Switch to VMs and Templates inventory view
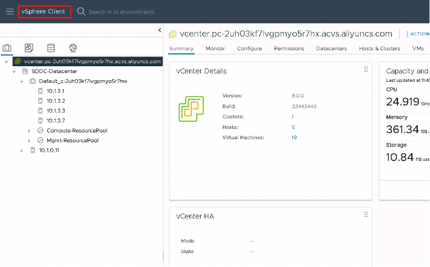 [x=29, y=48]
